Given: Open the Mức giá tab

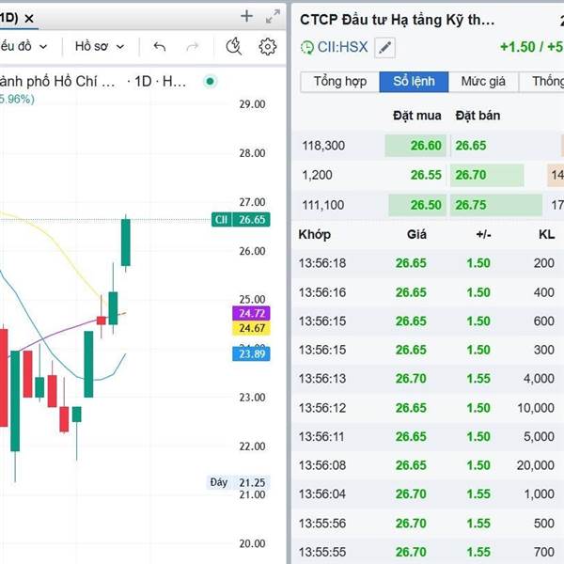Looking at the screenshot, I should (x=483, y=82).
